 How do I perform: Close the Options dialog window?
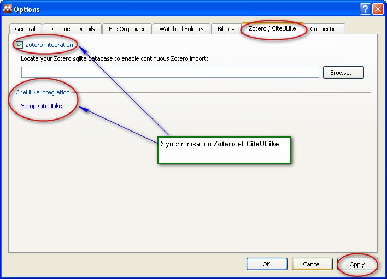click(377, 9)
